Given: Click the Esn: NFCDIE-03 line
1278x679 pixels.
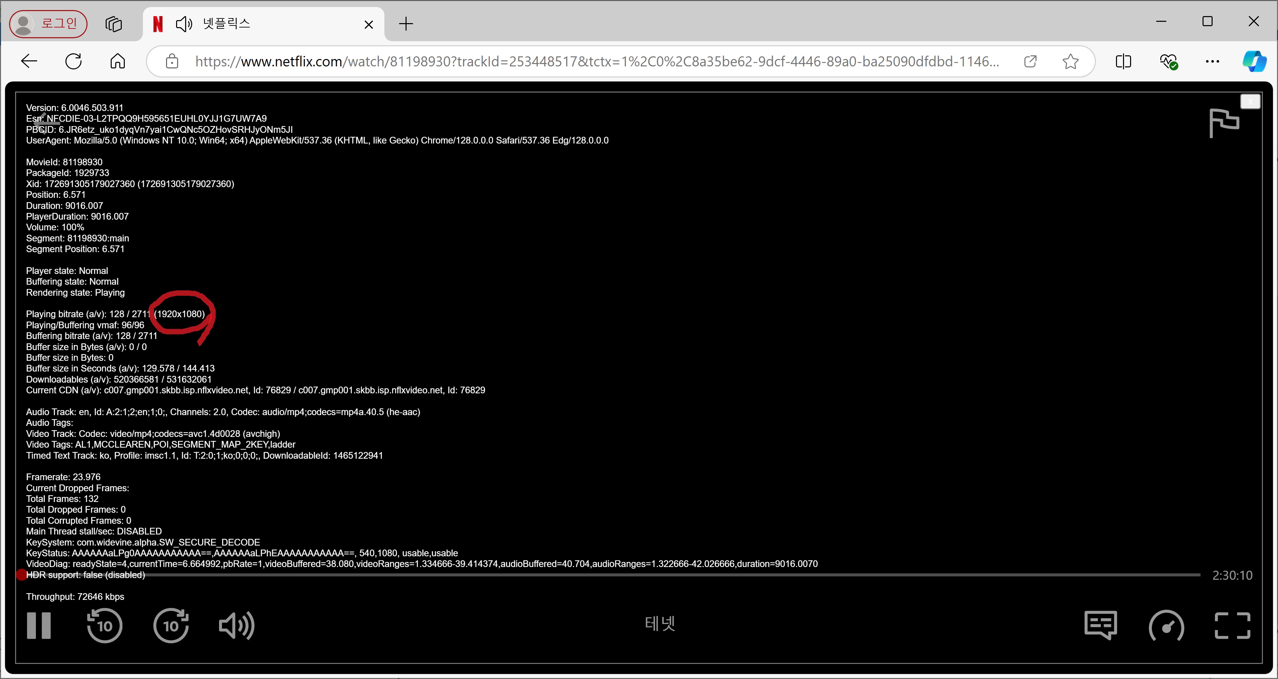Looking at the screenshot, I should coord(146,119).
